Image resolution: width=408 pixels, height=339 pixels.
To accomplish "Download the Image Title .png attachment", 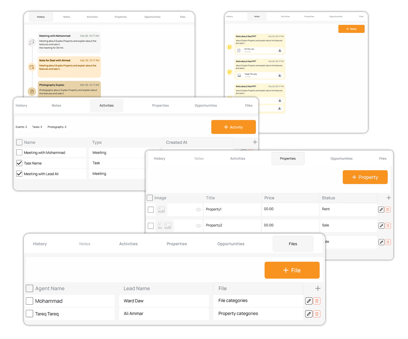I will point(280,76).
